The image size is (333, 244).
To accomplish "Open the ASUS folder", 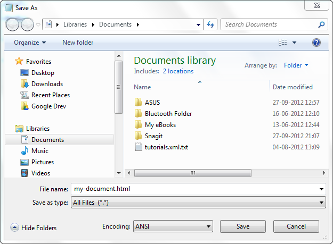I will pyautogui.click(x=152, y=103).
